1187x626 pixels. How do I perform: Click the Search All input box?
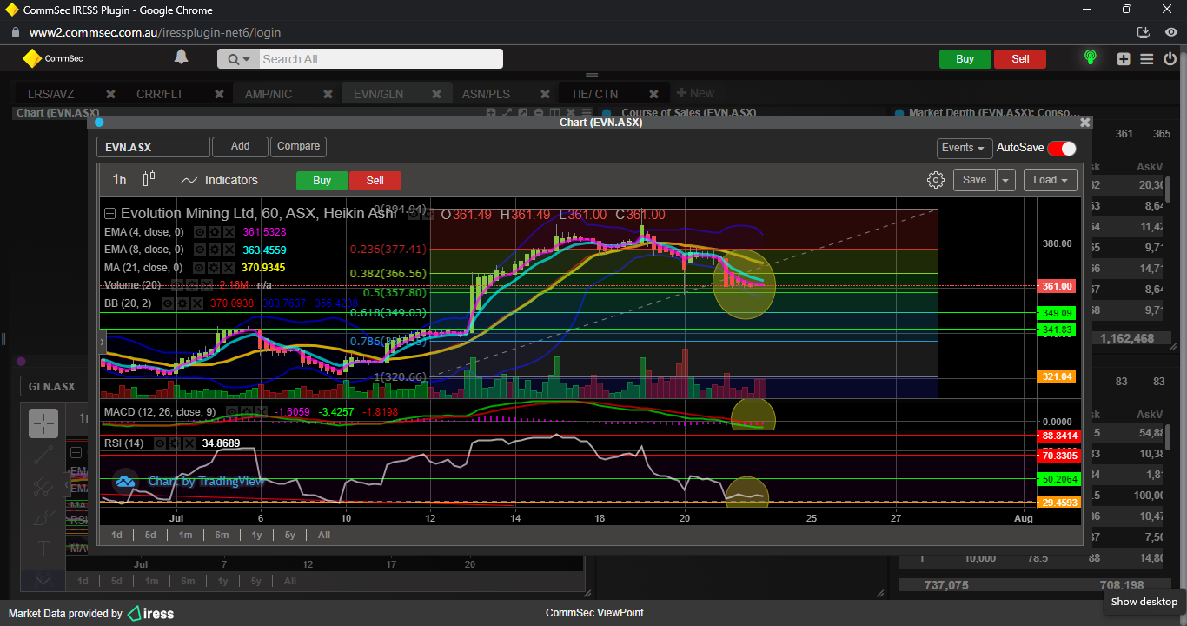tap(381, 59)
